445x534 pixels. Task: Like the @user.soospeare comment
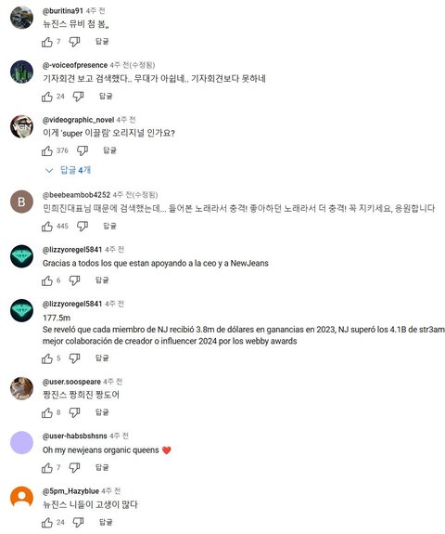pyautogui.click(x=47, y=412)
